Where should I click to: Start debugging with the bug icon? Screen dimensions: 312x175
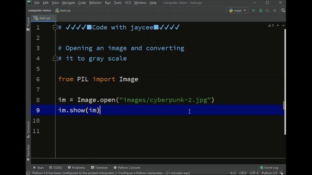260,10
